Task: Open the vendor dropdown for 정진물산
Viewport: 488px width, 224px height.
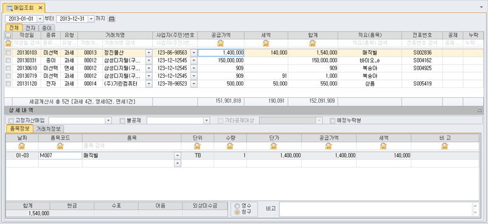Action: 148,53
